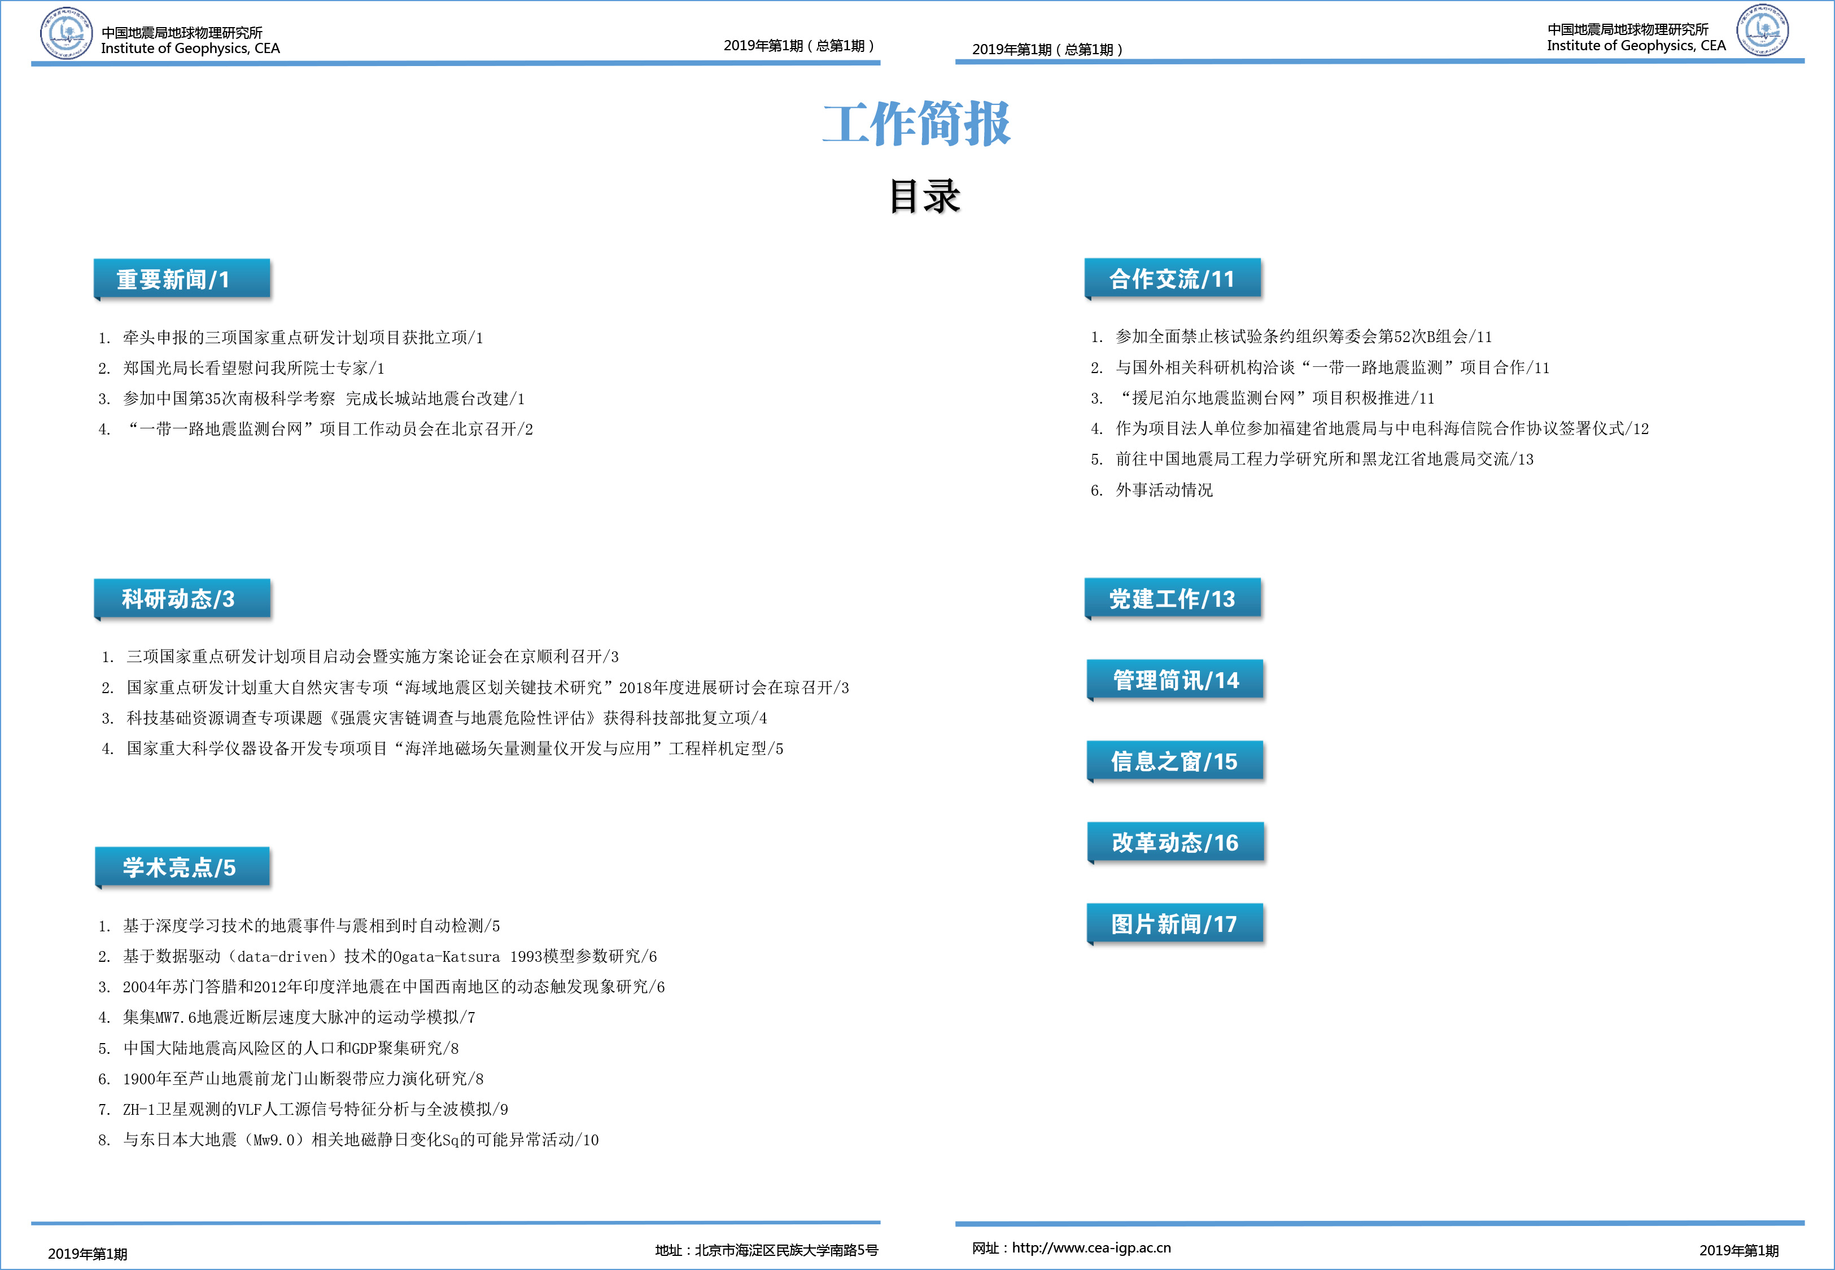1835x1270 pixels.
Task: Select entry 三项国家重点研发计划项目启动会暨实施方案论证会/3
Action: pos(373,656)
